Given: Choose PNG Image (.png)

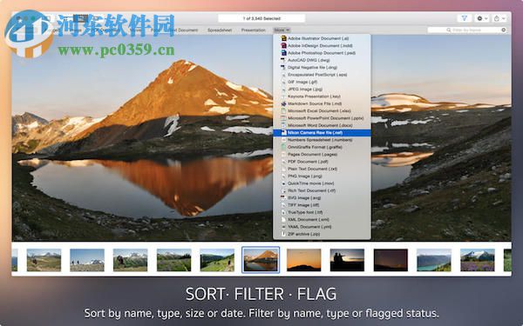Looking at the screenshot, I should pos(322,176).
